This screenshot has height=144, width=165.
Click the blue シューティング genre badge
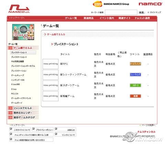pyautogui.click(x=135, y=75)
